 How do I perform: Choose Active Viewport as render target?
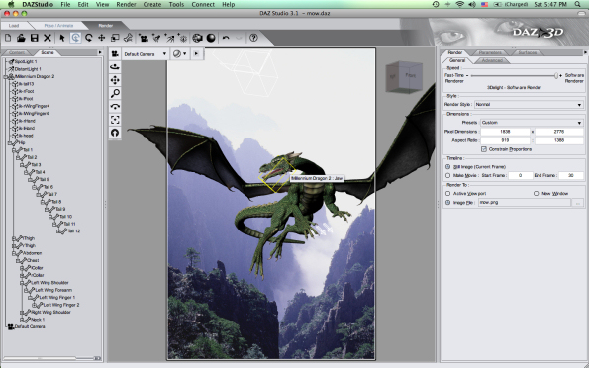pos(447,193)
